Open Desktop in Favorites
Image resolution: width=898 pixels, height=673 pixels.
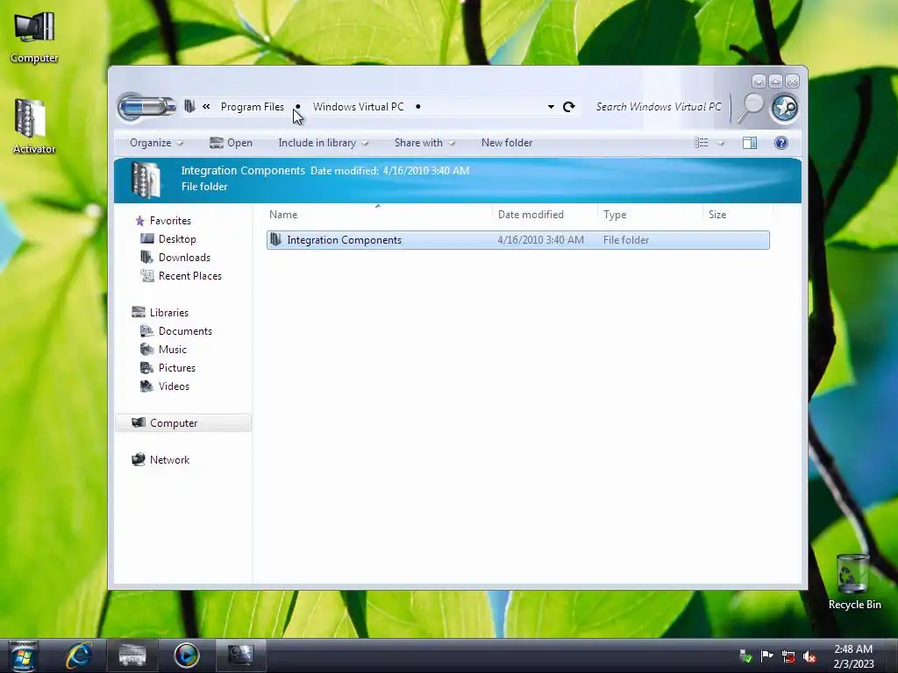tap(177, 239)
